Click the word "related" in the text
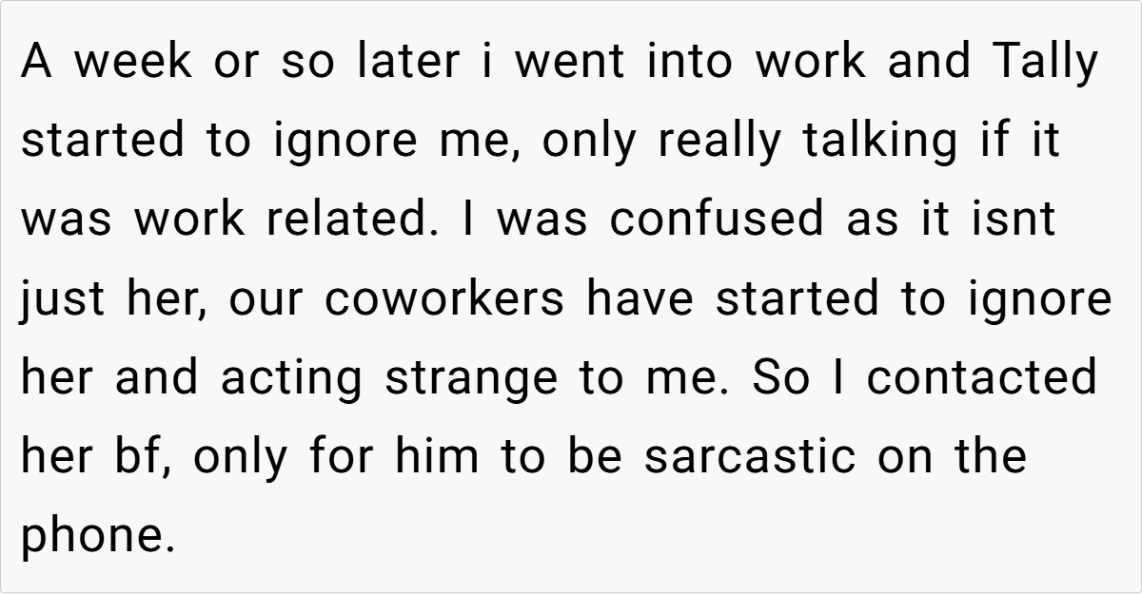1142x594 pixels. pyautogui.click(x=345, y=220)
